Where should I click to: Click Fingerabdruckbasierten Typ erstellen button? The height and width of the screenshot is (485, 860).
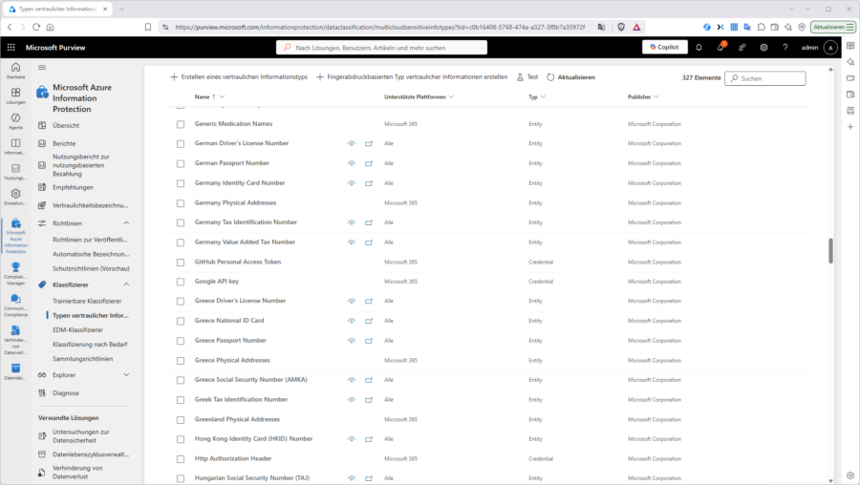[412, 77]
